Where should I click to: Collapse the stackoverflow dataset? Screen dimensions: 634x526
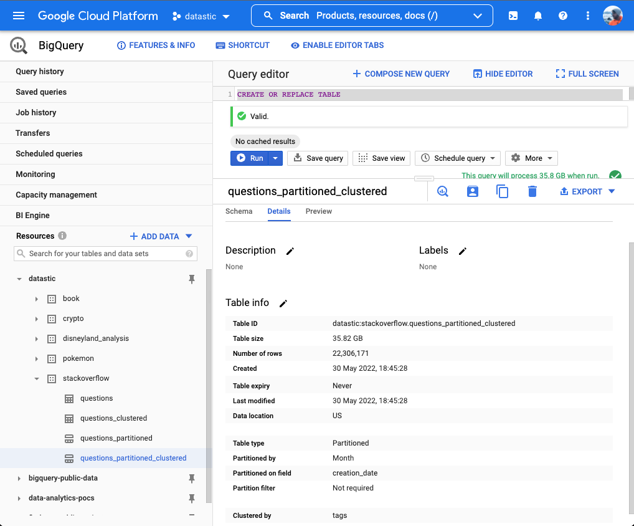click(37, 378)
